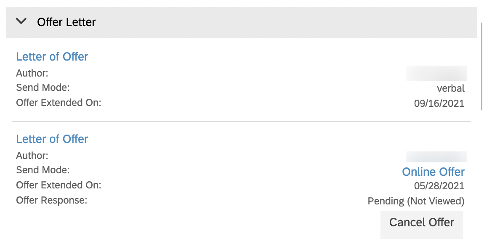Open the Letter of Offer sent verbally

pyautogui.click(x=52, y=56)
